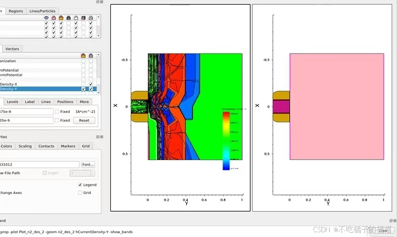Toggle contour bands for the Density-X field

83,84
